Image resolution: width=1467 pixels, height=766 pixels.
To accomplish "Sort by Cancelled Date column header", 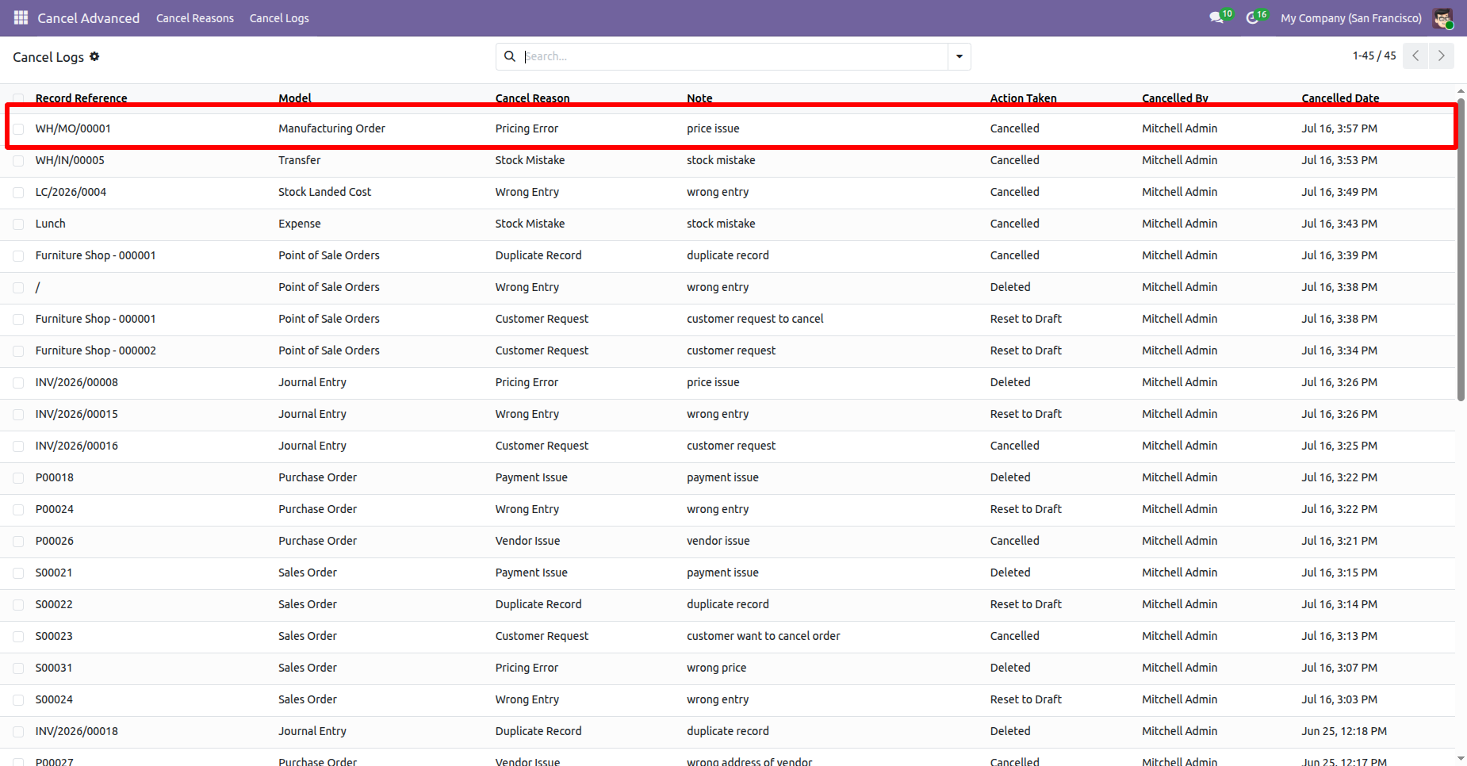I will (1340, 98).
